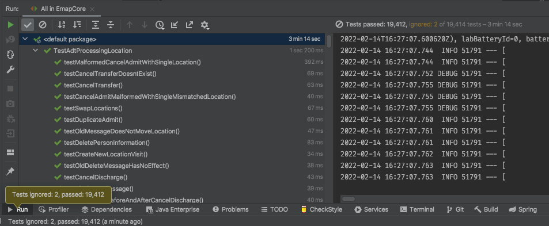Open test runner settings gear

(205, 25)
